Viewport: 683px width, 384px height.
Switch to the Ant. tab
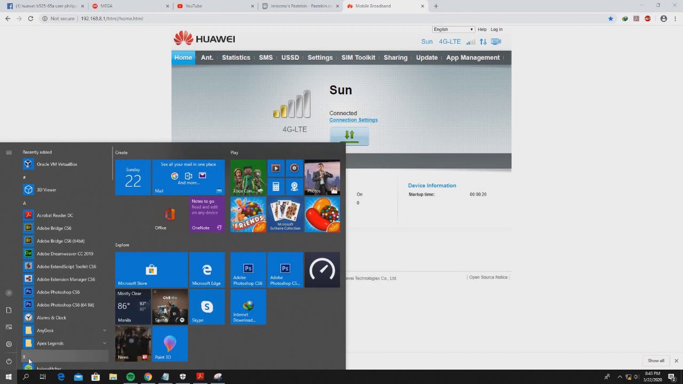207,58
